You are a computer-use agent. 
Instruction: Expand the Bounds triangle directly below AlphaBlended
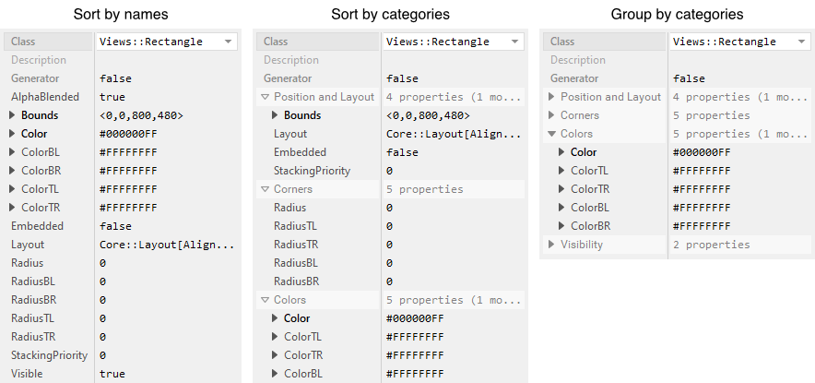coord(13,115)
